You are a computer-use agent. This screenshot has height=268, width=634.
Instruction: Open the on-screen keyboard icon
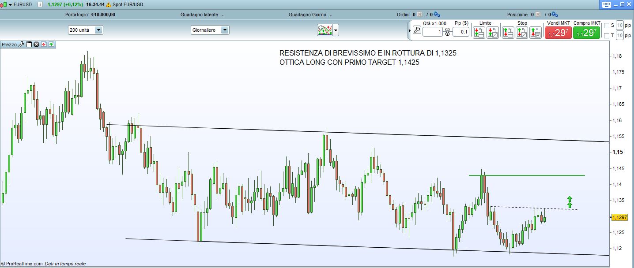[606, 4]
